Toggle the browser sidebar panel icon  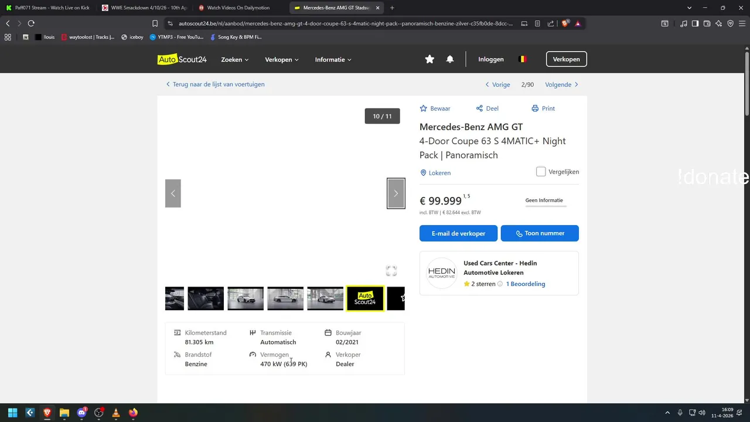tap(695, 23)
